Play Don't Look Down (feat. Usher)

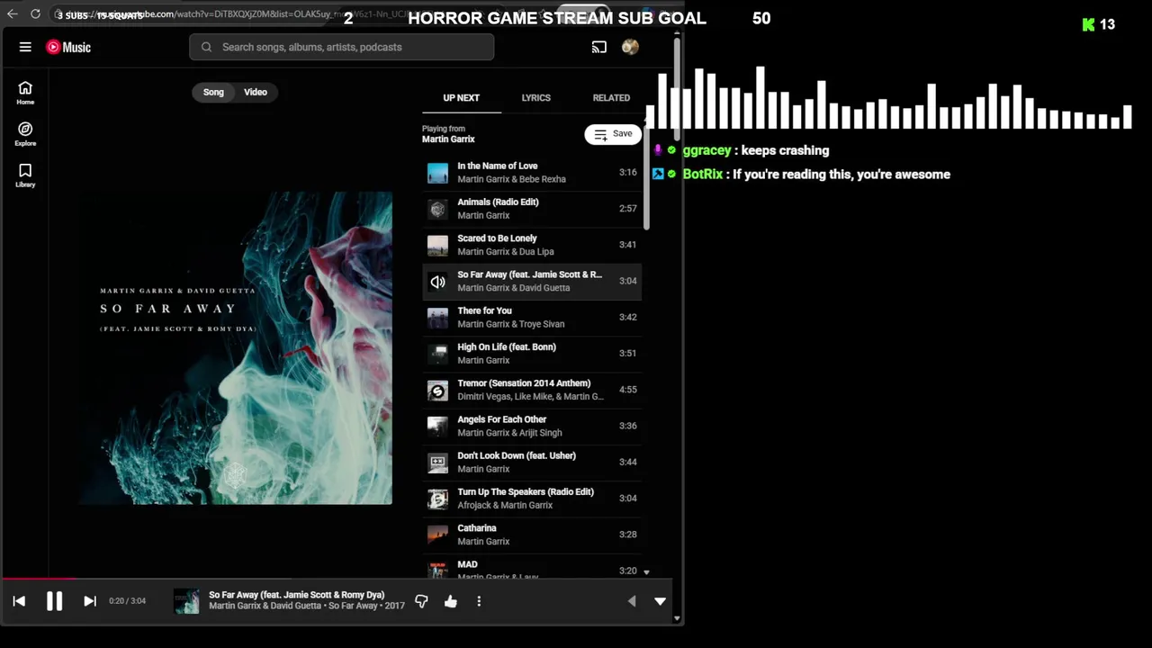[x=533, y=462]
